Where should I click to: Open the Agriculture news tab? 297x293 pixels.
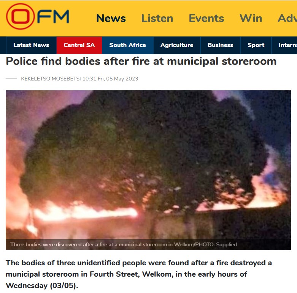tap(177, 45)
